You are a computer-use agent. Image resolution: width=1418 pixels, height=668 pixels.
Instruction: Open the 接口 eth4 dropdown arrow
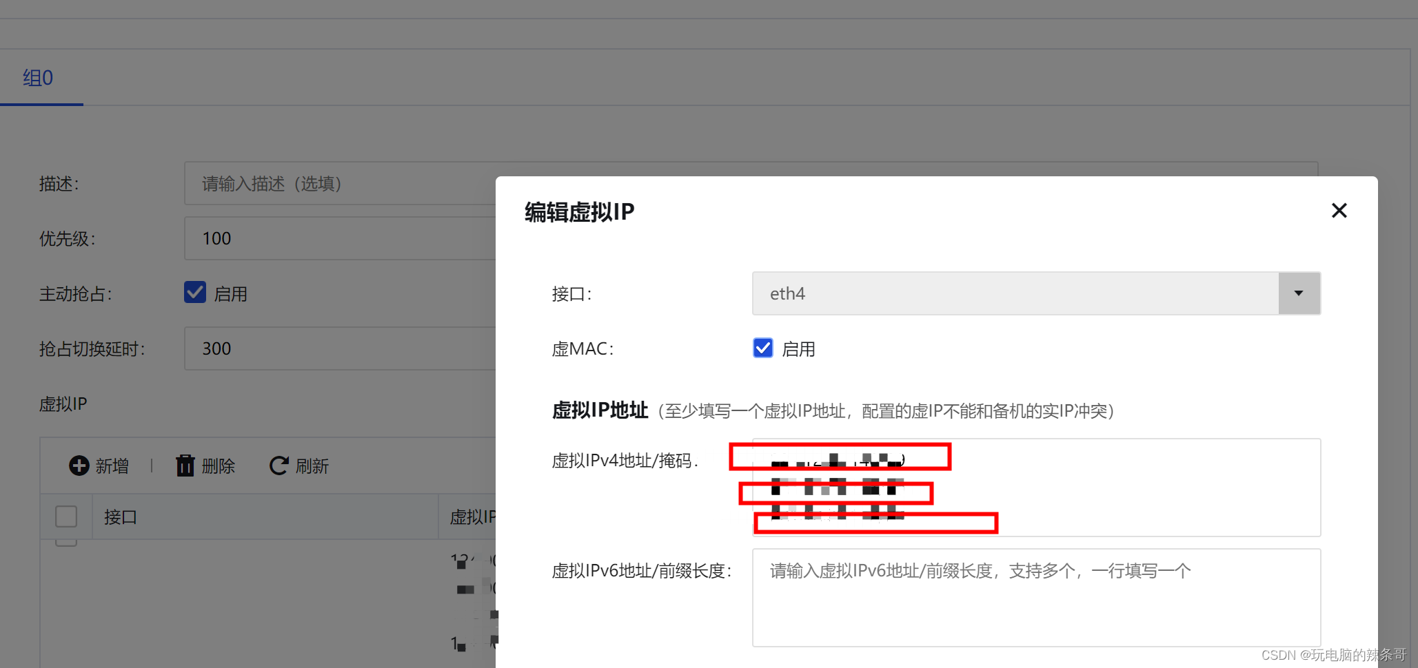1299,293
